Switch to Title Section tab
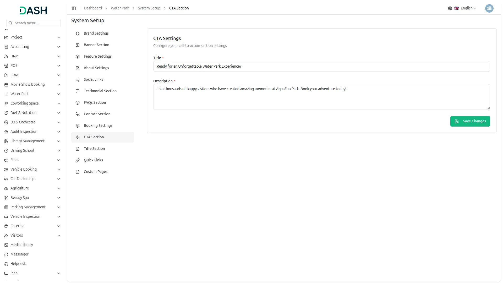 coord(94,149)
